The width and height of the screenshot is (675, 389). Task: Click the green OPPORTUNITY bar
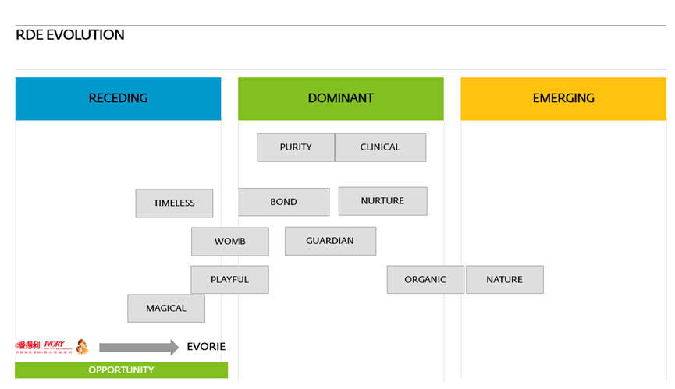(121, 370)
